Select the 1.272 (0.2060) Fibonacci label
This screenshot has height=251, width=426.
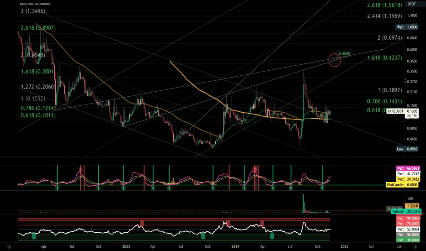pyautogui.click(x=38, y=87)
